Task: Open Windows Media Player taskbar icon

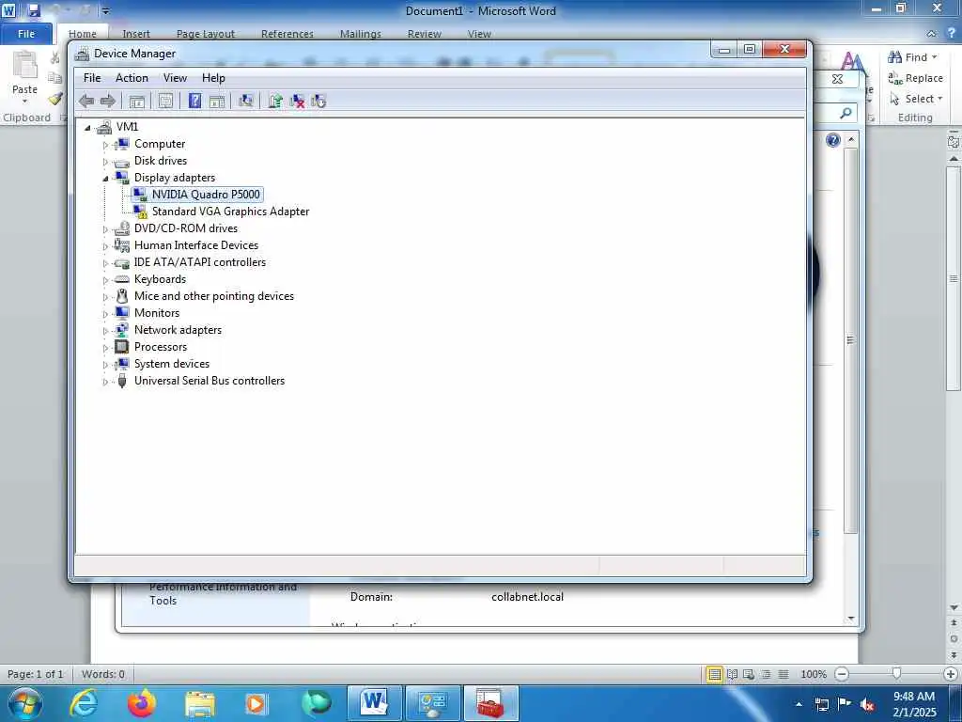Action: pos(256,703)
